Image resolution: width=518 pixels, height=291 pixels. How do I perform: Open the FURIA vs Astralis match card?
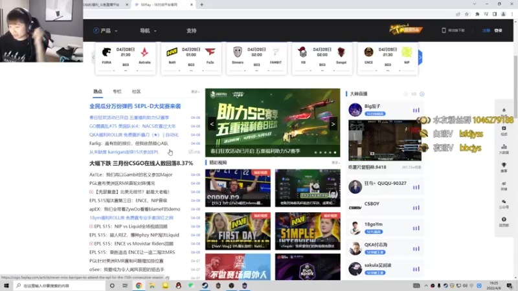[126, 58]
